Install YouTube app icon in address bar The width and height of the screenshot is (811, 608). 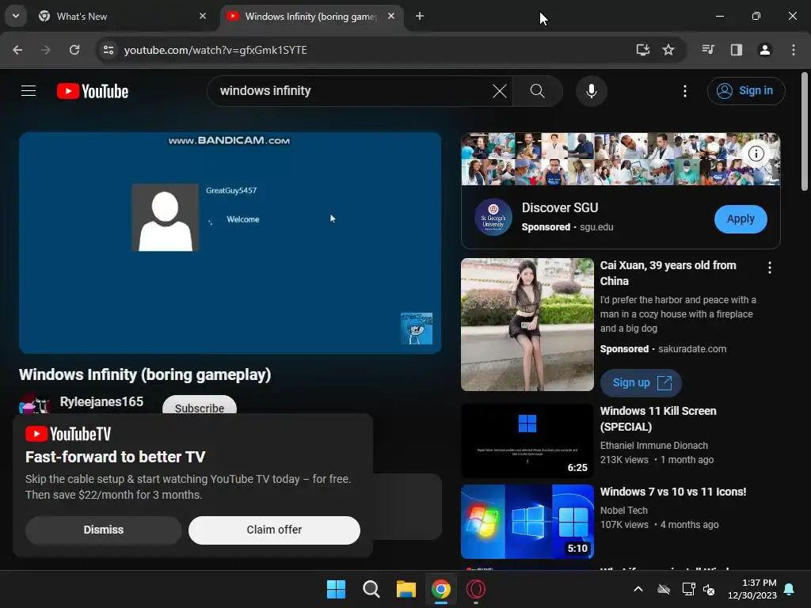642,50
